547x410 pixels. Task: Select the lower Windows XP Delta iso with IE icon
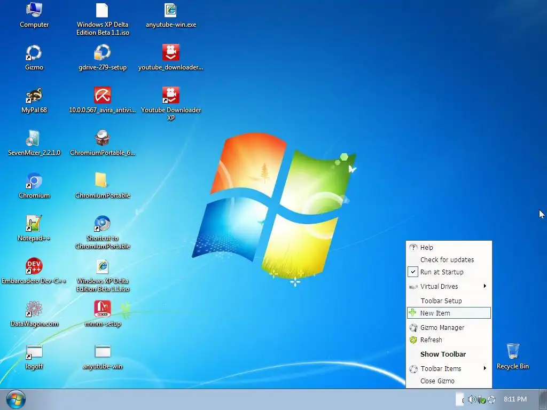click(x=102, y=266)
